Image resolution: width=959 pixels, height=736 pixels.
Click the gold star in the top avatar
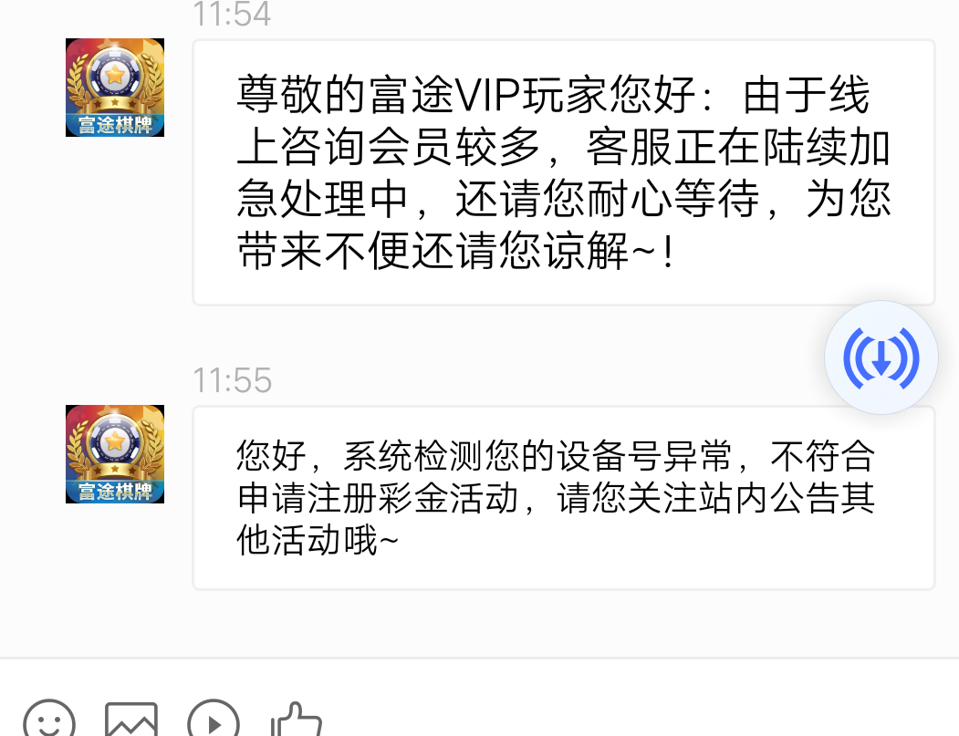115,76
